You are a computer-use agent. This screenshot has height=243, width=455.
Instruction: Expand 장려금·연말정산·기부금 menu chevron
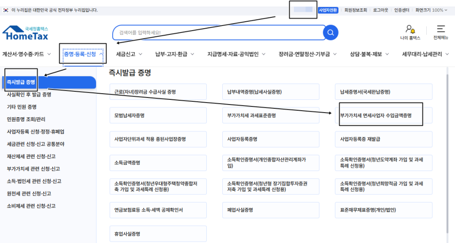(x=335, y=54)
